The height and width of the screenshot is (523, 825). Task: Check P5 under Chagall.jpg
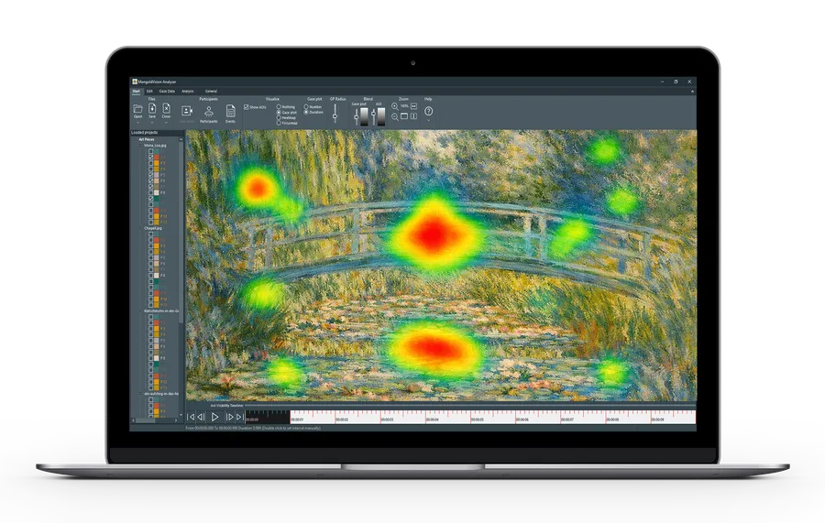151,257
